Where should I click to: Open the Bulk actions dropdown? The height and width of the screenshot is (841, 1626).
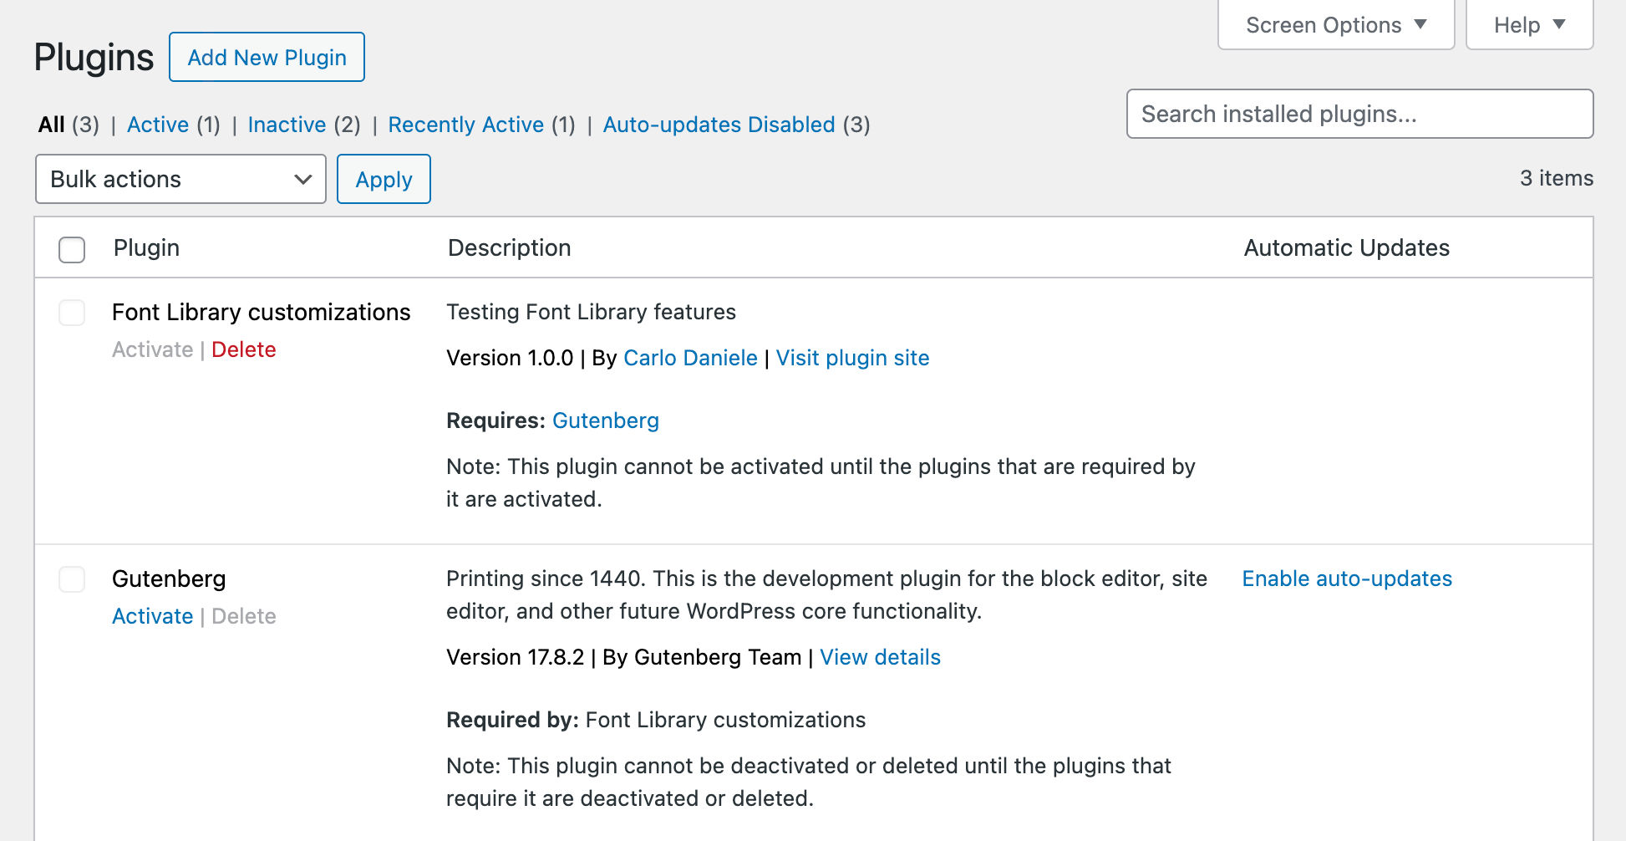tap(180, 179)
